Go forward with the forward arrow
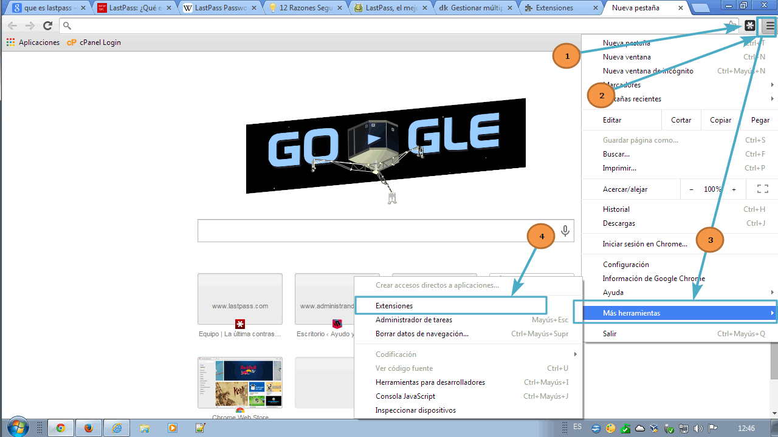Screen dimensions: 778x437 (30, 25)
